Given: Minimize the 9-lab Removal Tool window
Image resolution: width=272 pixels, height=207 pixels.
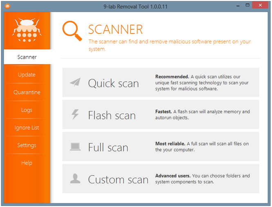Looking at the screenshot, I should (x=238, y=6).
